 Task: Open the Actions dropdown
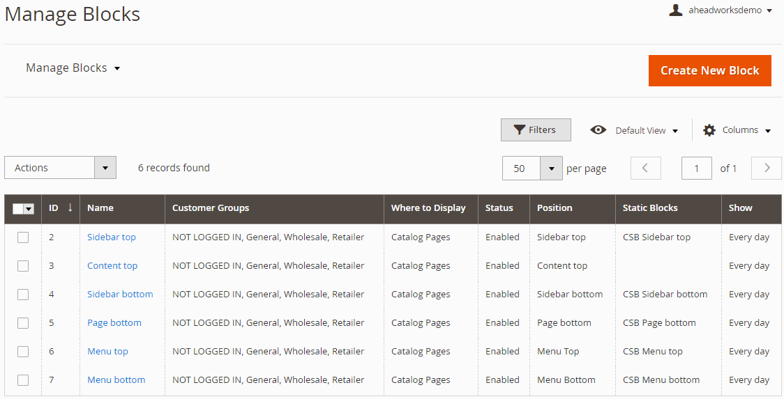60,168
